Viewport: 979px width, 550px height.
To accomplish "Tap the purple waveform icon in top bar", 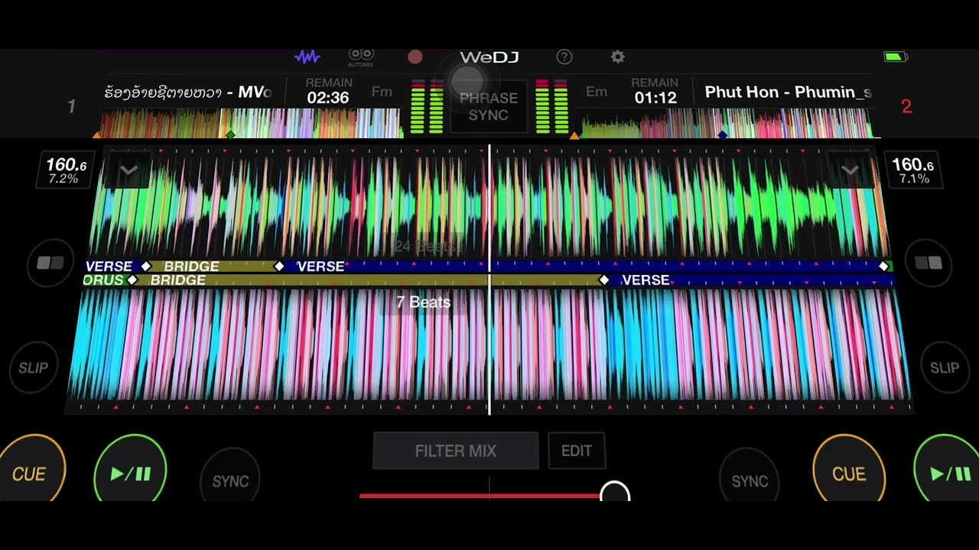I will (x=307, y=57).
